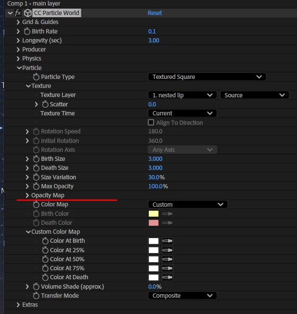Open Rotation Axis dropdown Any Axis
The width and height of the screenshot is (297, 314).
(182, 150)
